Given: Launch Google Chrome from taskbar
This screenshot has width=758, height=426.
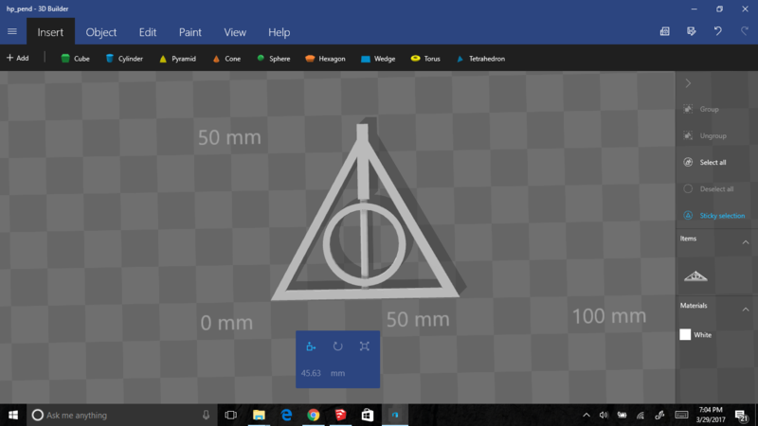Looking at the screenshot, I should tap(314, 415).
